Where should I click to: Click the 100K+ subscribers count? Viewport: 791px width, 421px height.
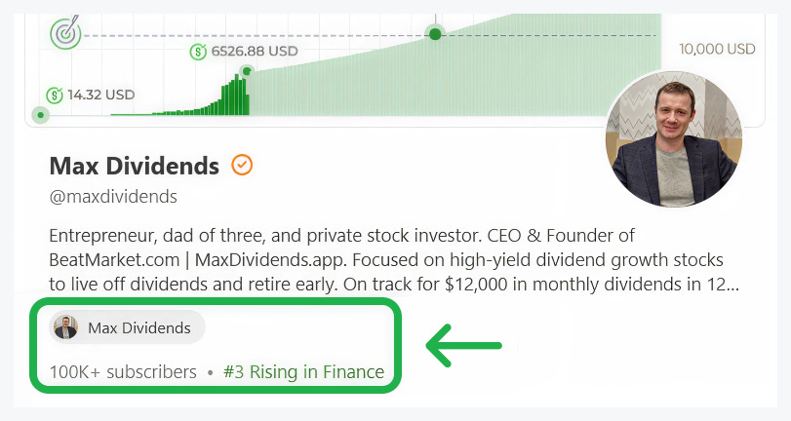pyautogui.click(x=123, y=371)
